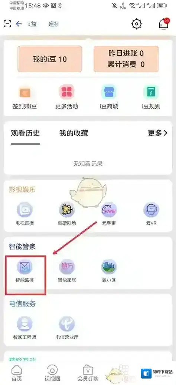Open 智家工程师 engineer service
This screenshot has width=176, height=385.
pos(25,324)
